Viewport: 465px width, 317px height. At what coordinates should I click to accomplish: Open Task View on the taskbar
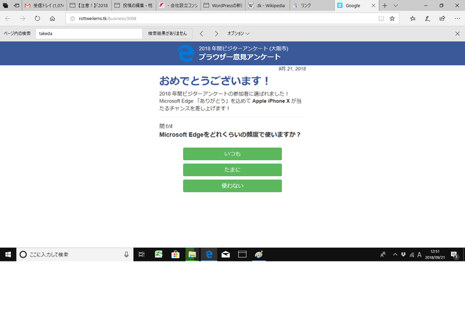click(142, 255)
